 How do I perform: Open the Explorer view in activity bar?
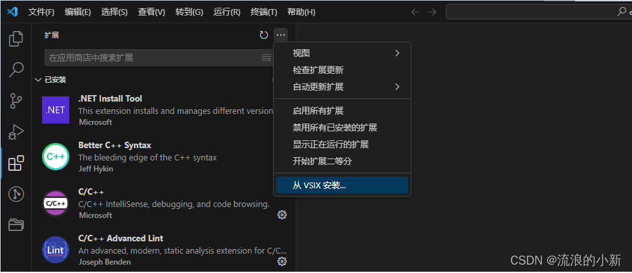click(x=16, y=39)
